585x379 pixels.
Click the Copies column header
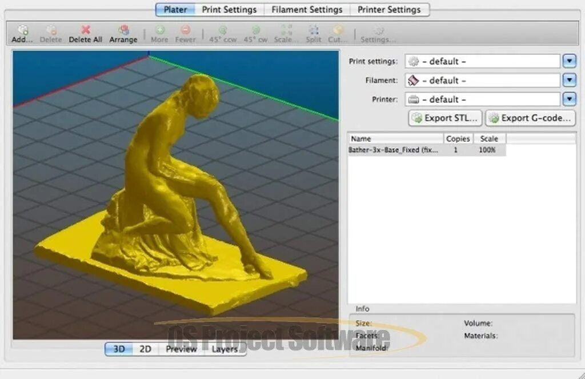(x=458, y=138)
